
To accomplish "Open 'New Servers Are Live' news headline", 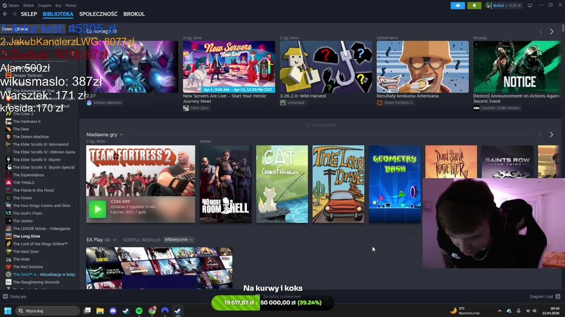I will point(225,99).
